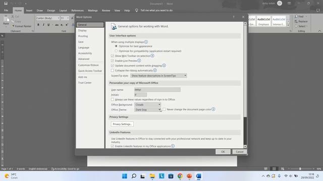Open info icon beside LinkedIn features checkbox
This screenshot has height=181, width=323.
point(173,146)
